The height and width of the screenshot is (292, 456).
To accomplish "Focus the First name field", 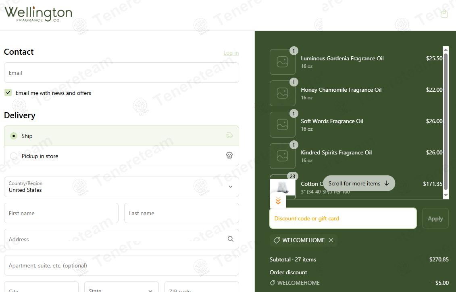I will 61,213.
